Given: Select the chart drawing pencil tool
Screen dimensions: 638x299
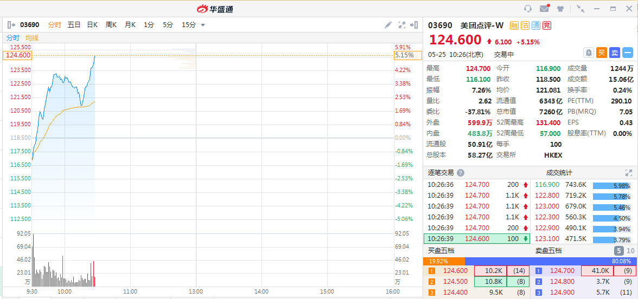Looking at the screenshot, I should [x=388, y=25].
